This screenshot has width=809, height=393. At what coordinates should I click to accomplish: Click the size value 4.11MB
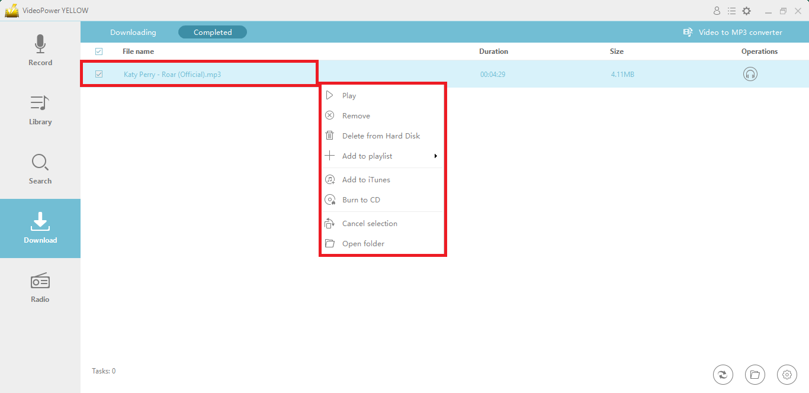click(x=622, y=75)
